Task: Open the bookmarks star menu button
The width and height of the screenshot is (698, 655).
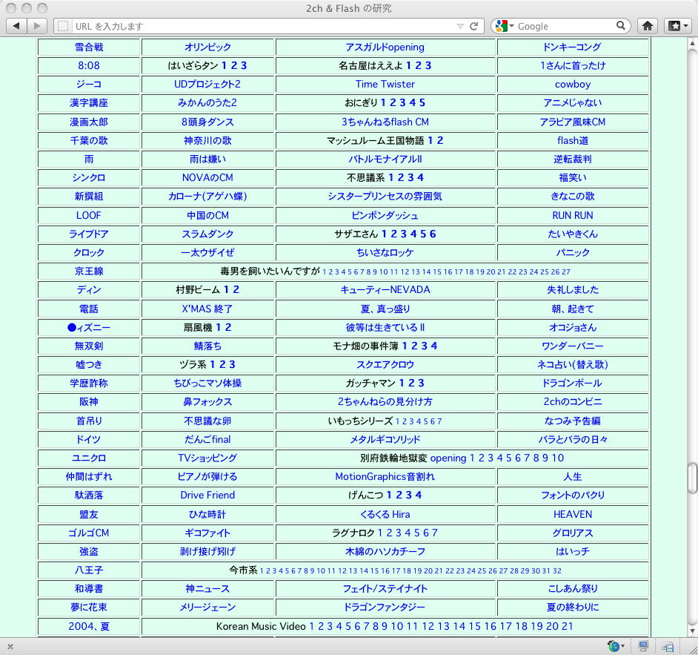Action: coord(678,26)
